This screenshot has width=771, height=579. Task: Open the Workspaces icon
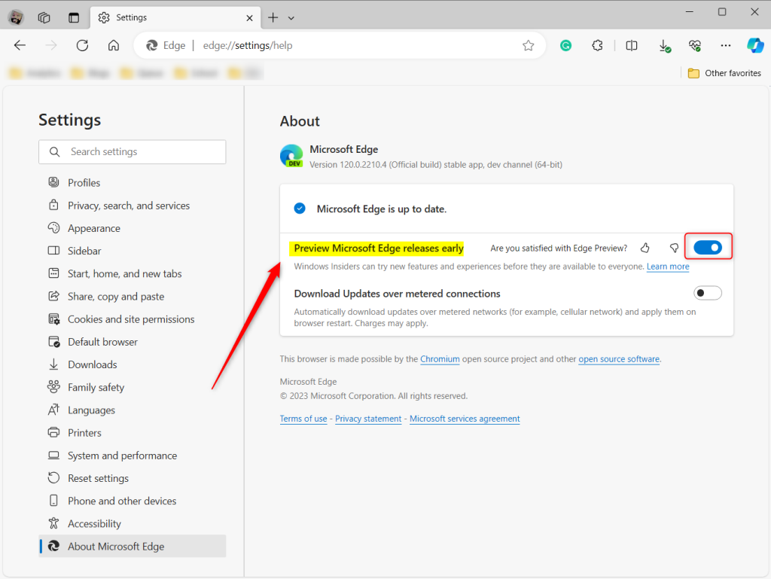44,18
